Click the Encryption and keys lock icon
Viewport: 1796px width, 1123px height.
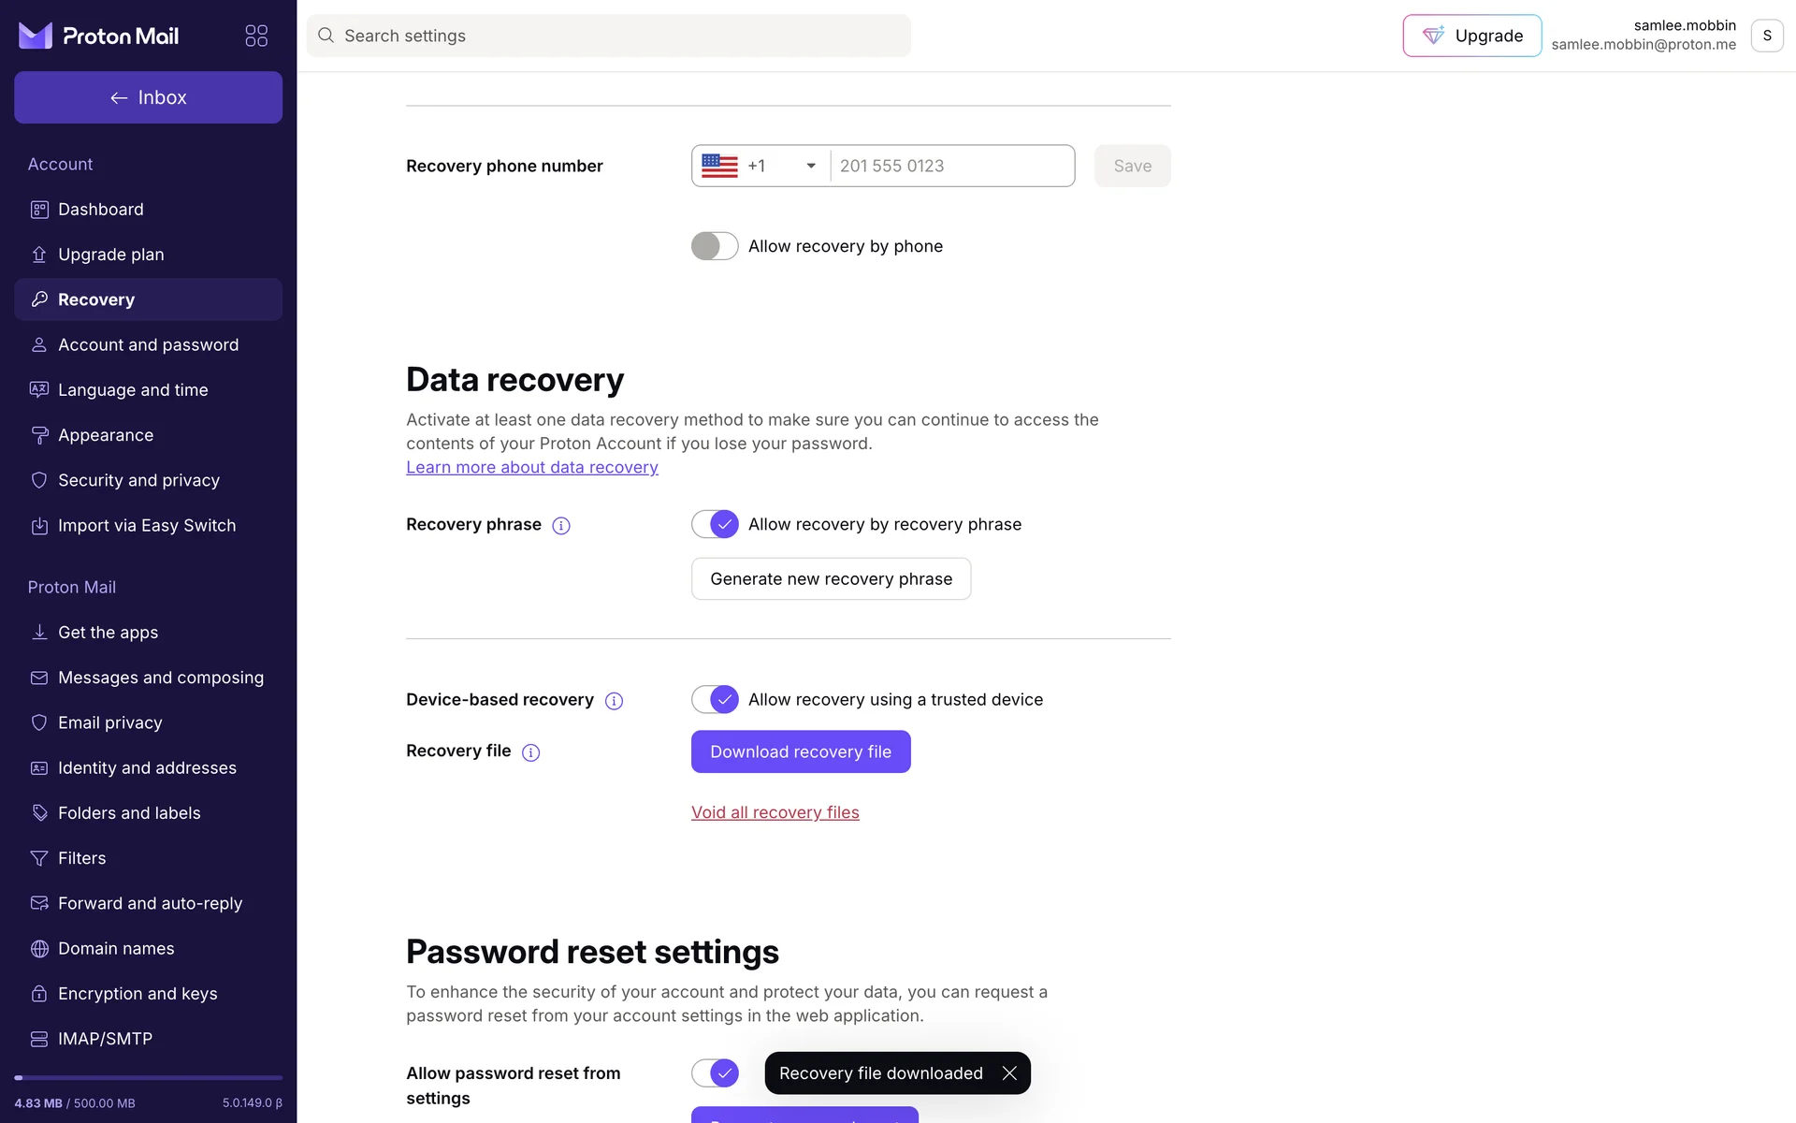39,994
